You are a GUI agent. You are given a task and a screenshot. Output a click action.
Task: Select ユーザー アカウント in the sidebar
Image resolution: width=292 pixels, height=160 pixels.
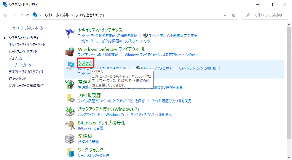[21, 65]
